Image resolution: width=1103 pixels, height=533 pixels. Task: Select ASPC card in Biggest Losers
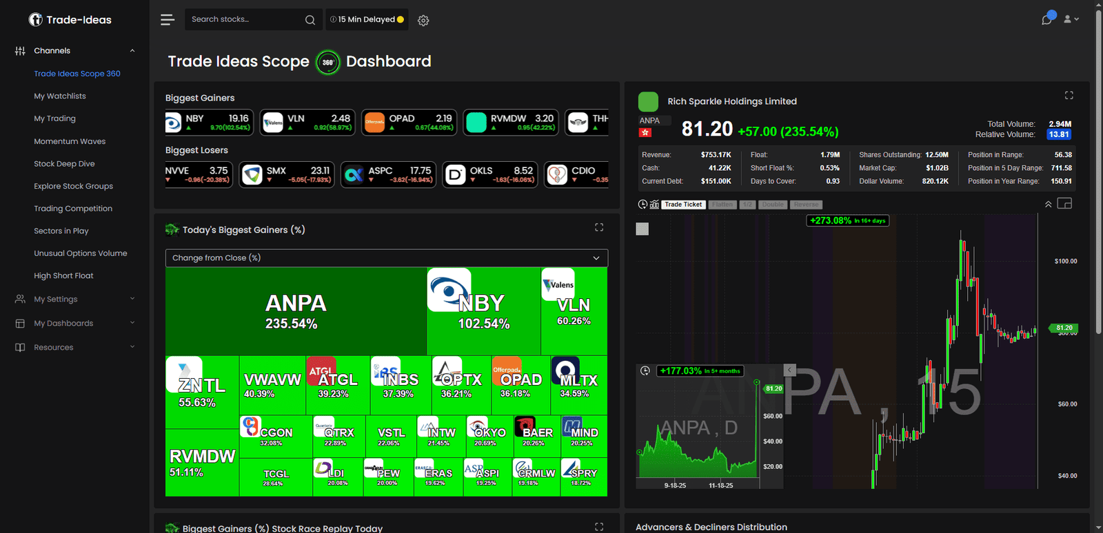pos(388,175)
